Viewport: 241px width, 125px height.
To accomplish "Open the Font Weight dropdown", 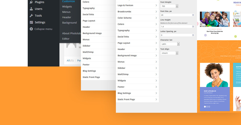I will click(177, 6).
